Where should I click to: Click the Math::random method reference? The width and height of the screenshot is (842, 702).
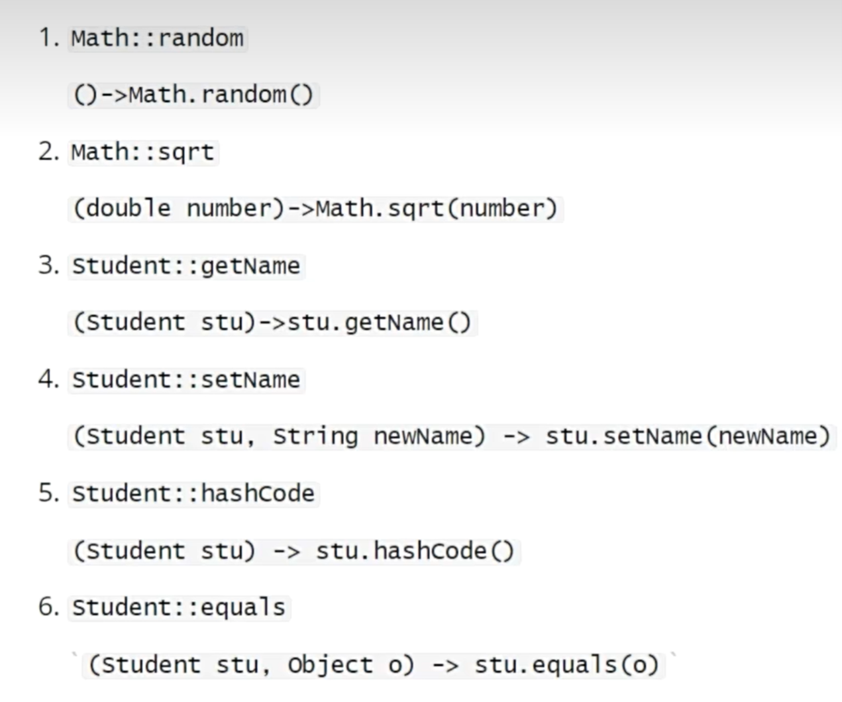pyautogui.click(x=157, y=38)
